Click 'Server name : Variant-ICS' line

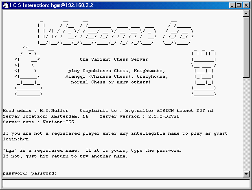point(38,122)
